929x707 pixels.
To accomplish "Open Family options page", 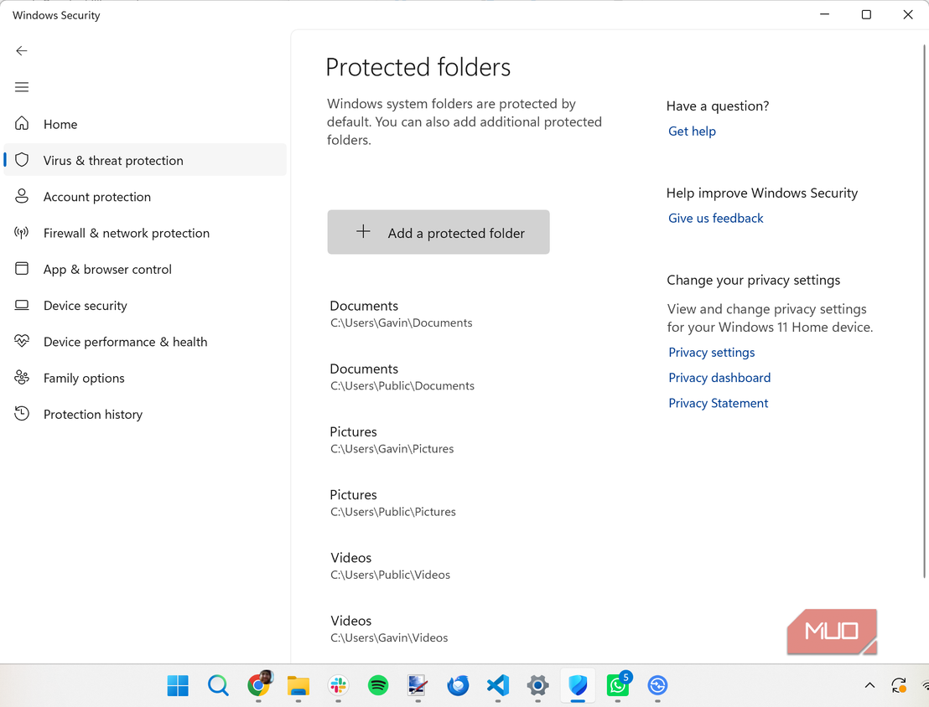I will 145,378.
